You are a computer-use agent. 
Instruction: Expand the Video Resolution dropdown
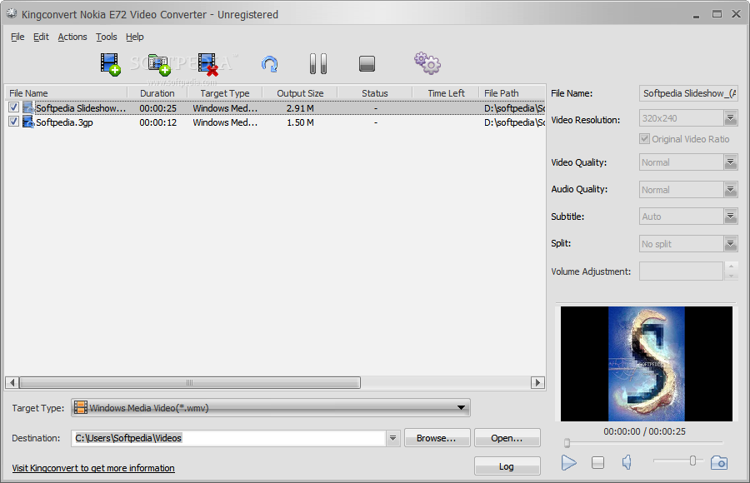pos(730,117)
